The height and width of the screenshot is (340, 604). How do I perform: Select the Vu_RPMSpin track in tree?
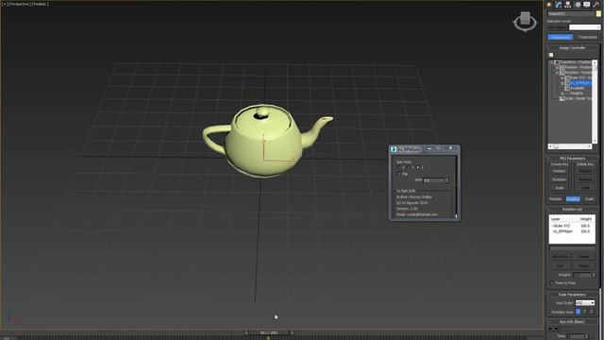coord(580,83)
